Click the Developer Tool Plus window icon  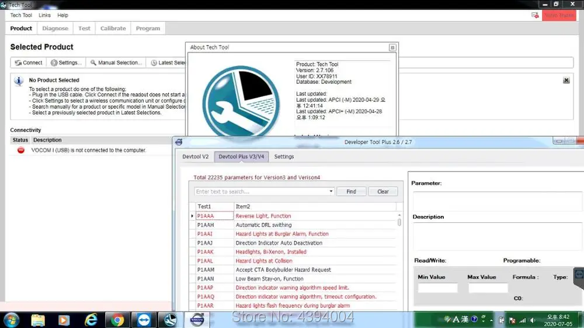[179, 142]
